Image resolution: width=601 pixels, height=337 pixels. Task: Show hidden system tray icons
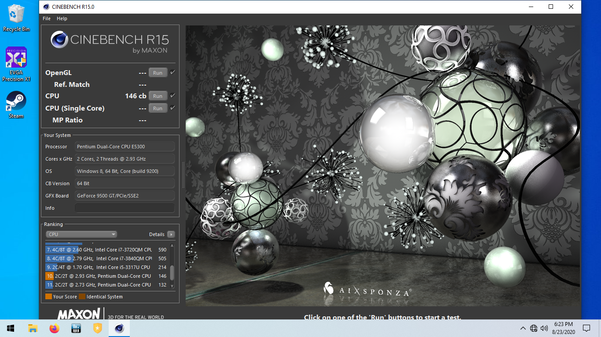(523, 328)
